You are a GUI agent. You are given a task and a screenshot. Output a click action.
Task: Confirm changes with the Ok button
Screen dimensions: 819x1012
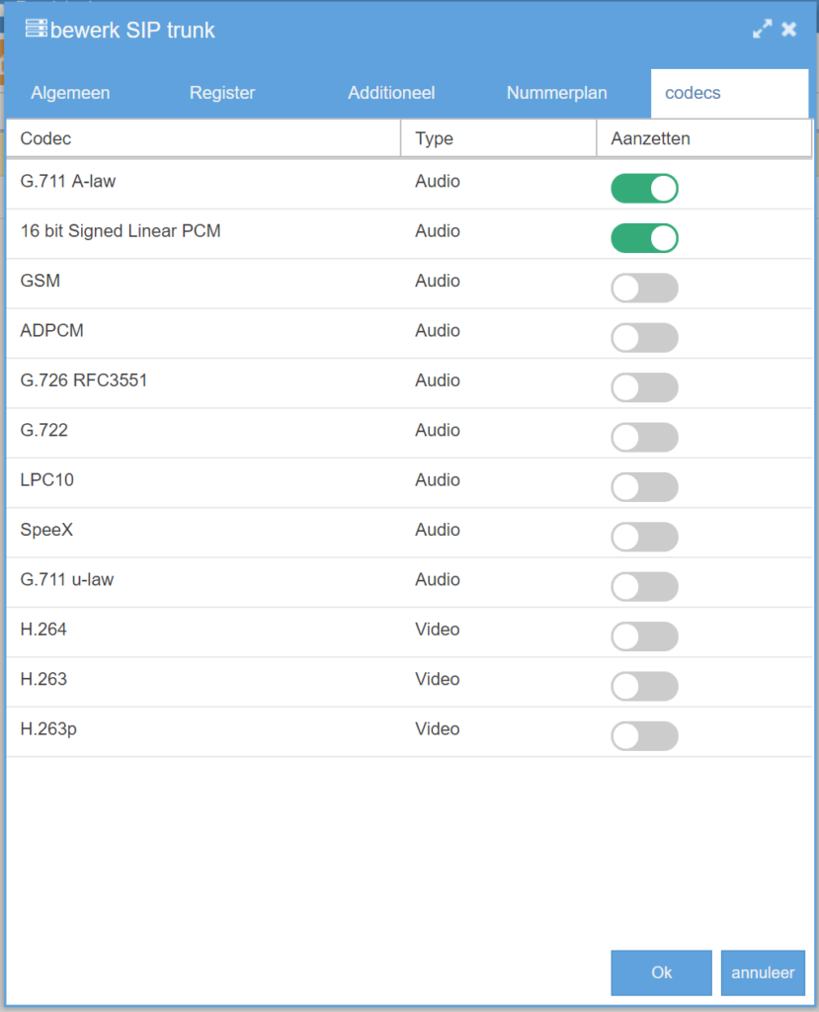click(661, 972)
